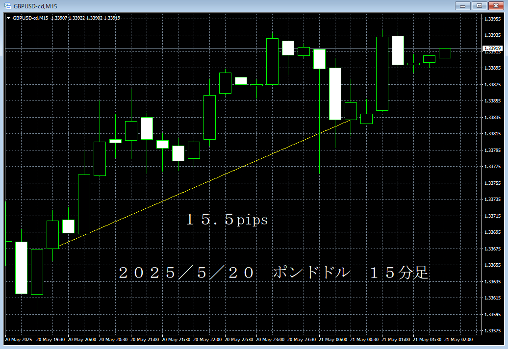Click the 1.33995 price scale label
The height and width of the screenshot is (349, 508).
click(492, 19)
